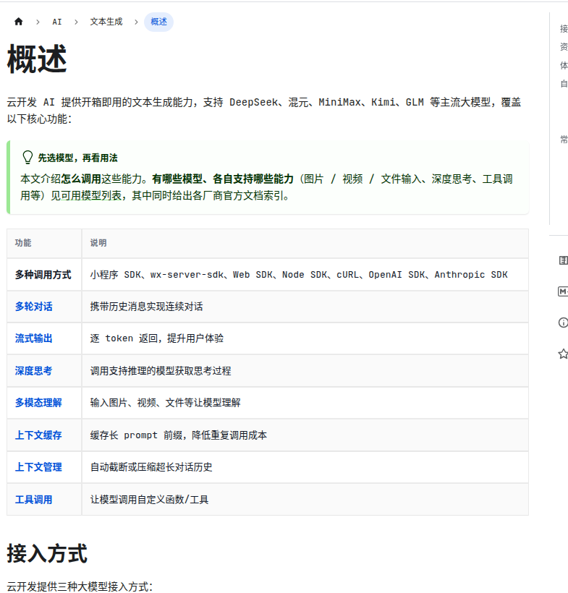Image resolution: width=568 pixels, height=593 pixels.
Task: Click the 缓存长 prompt 前缀 description cell
Action: click(x=305, y=435)
